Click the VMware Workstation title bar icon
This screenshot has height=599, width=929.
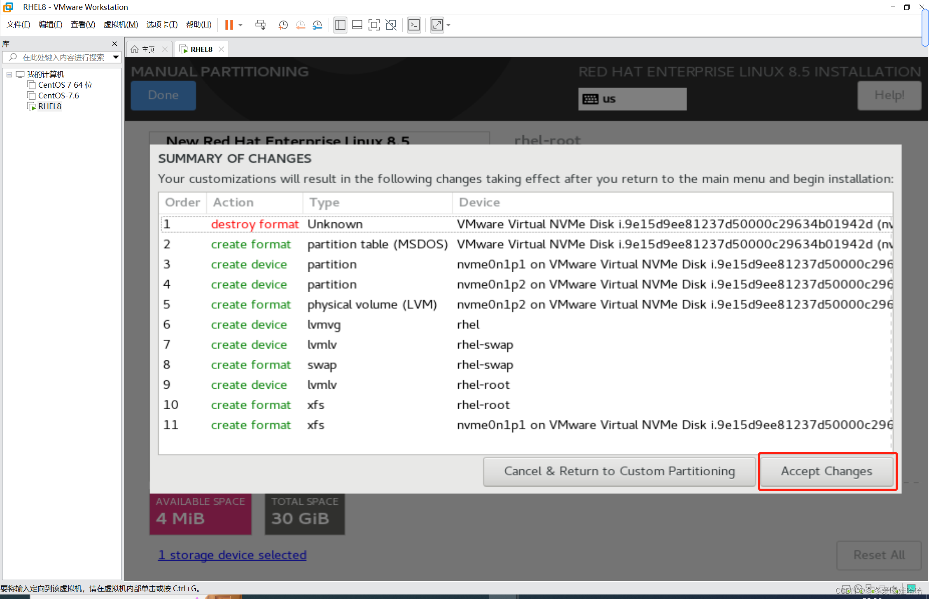(8, 7)
